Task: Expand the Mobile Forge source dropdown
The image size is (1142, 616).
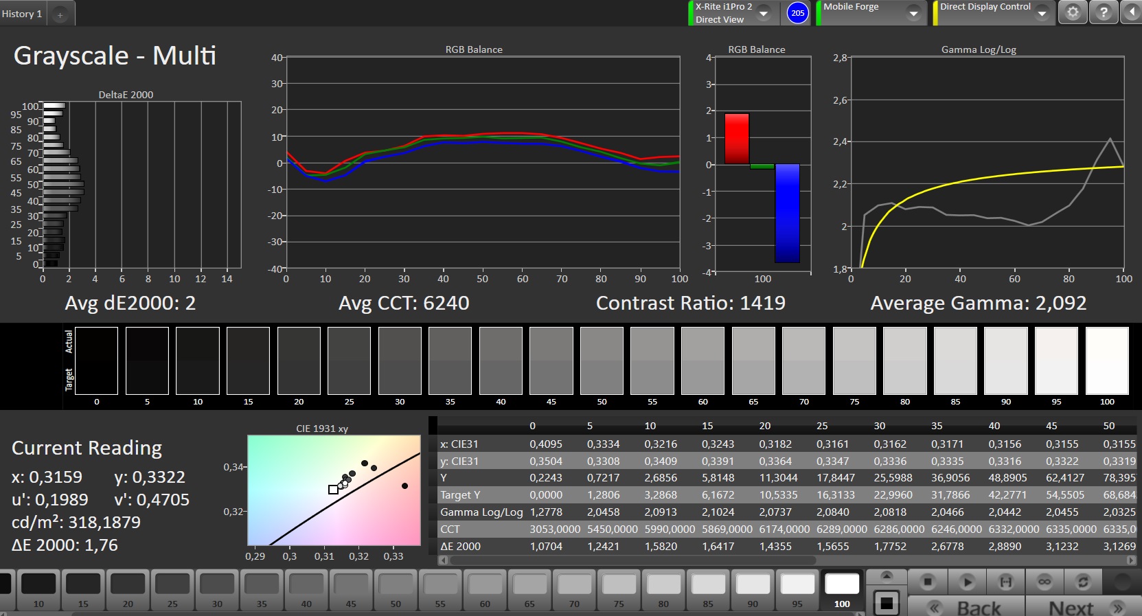Action: click(x=913, y=13)
